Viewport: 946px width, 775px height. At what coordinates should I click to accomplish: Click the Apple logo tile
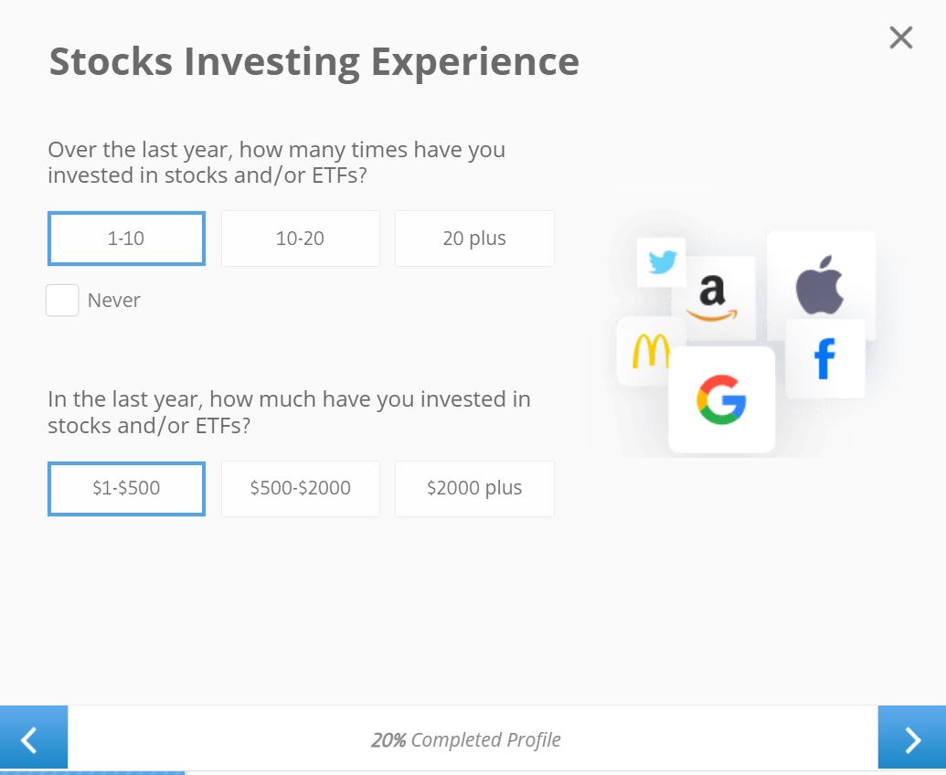pyautogui.click(x=821, y=284)
